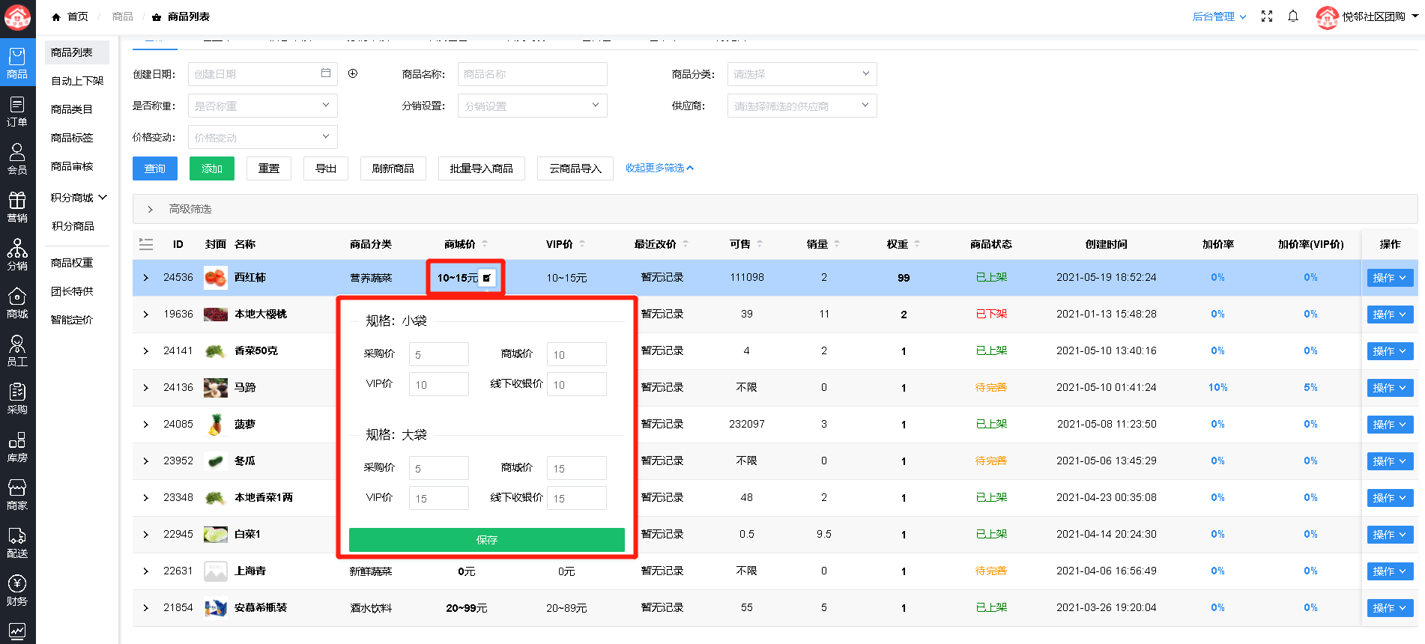Click 小袋 线下收银价 input field
Screen dimensions: 1425x644
577,384
